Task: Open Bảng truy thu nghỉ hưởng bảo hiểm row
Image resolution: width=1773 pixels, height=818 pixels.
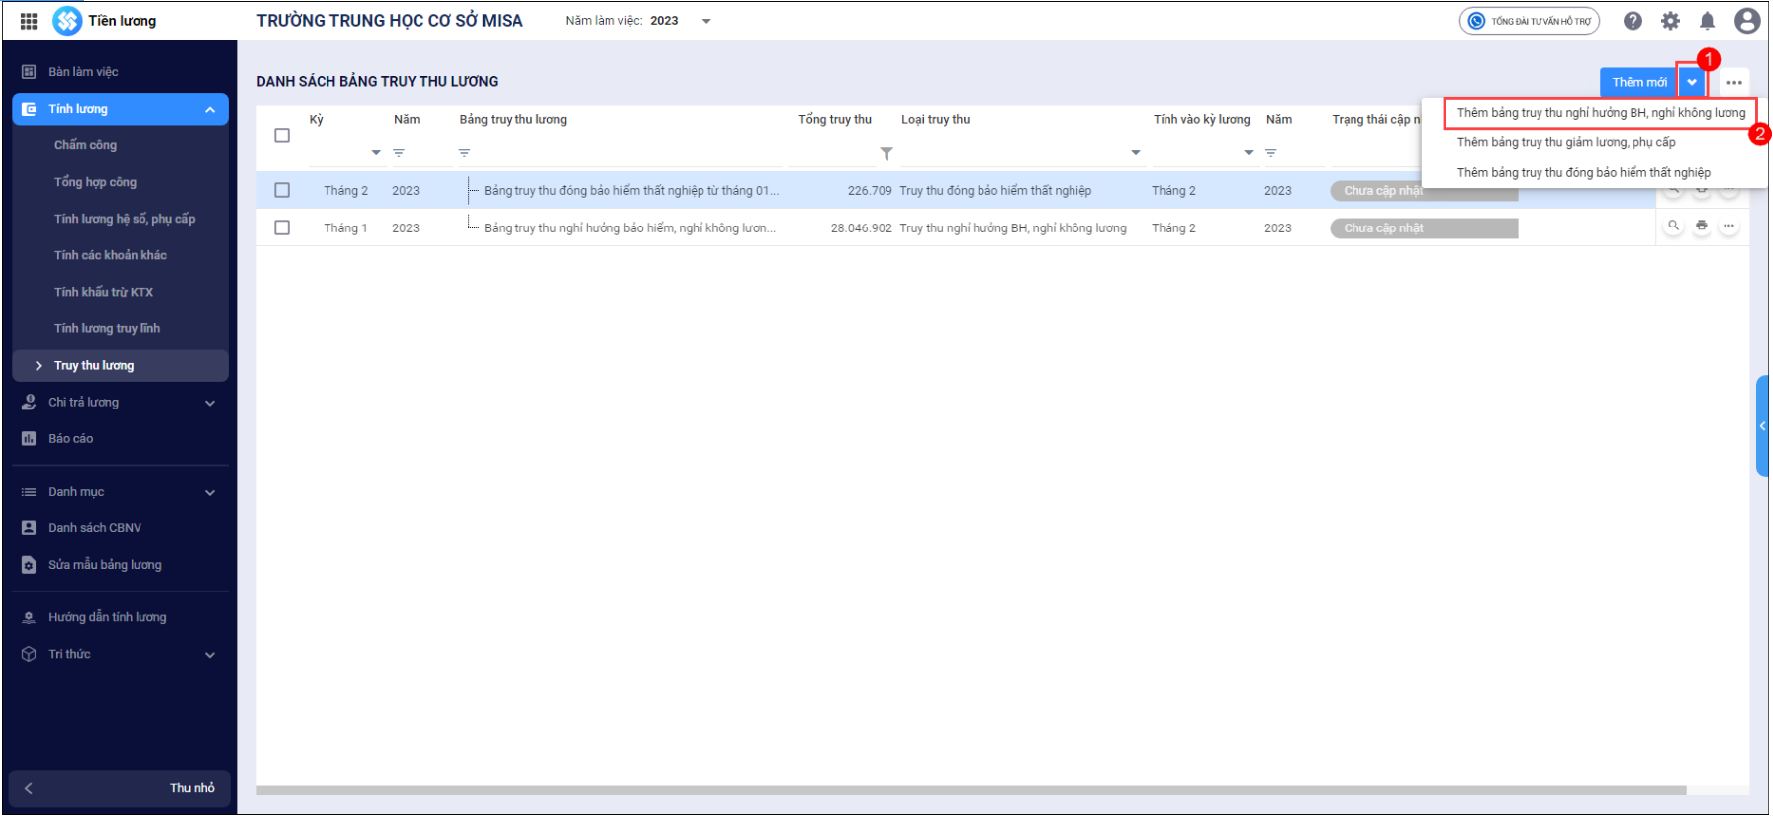Action: click(629, 228)
